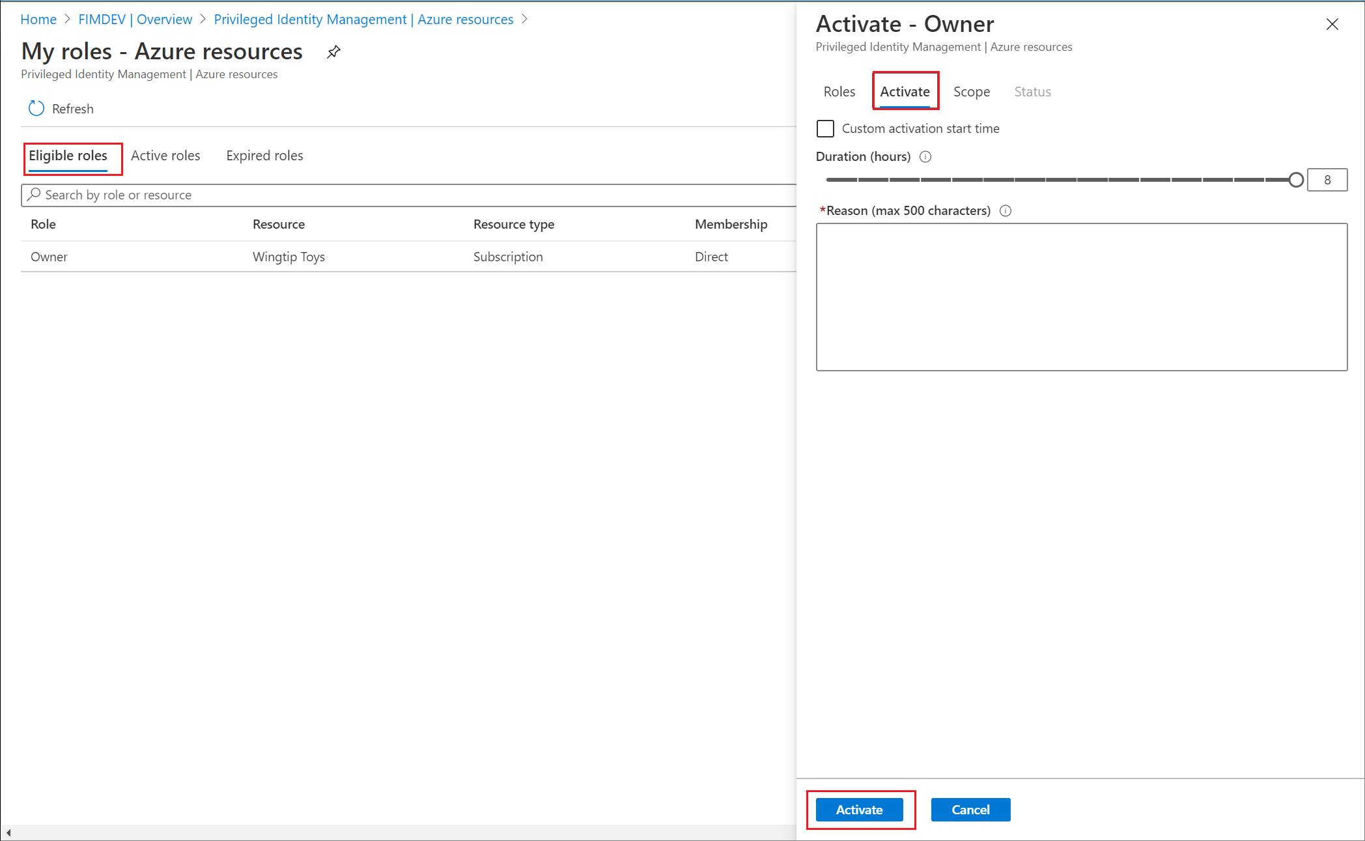Select the Scope tab in activation panel
This screenshot has height=841, width=1365.
point(971,92)
